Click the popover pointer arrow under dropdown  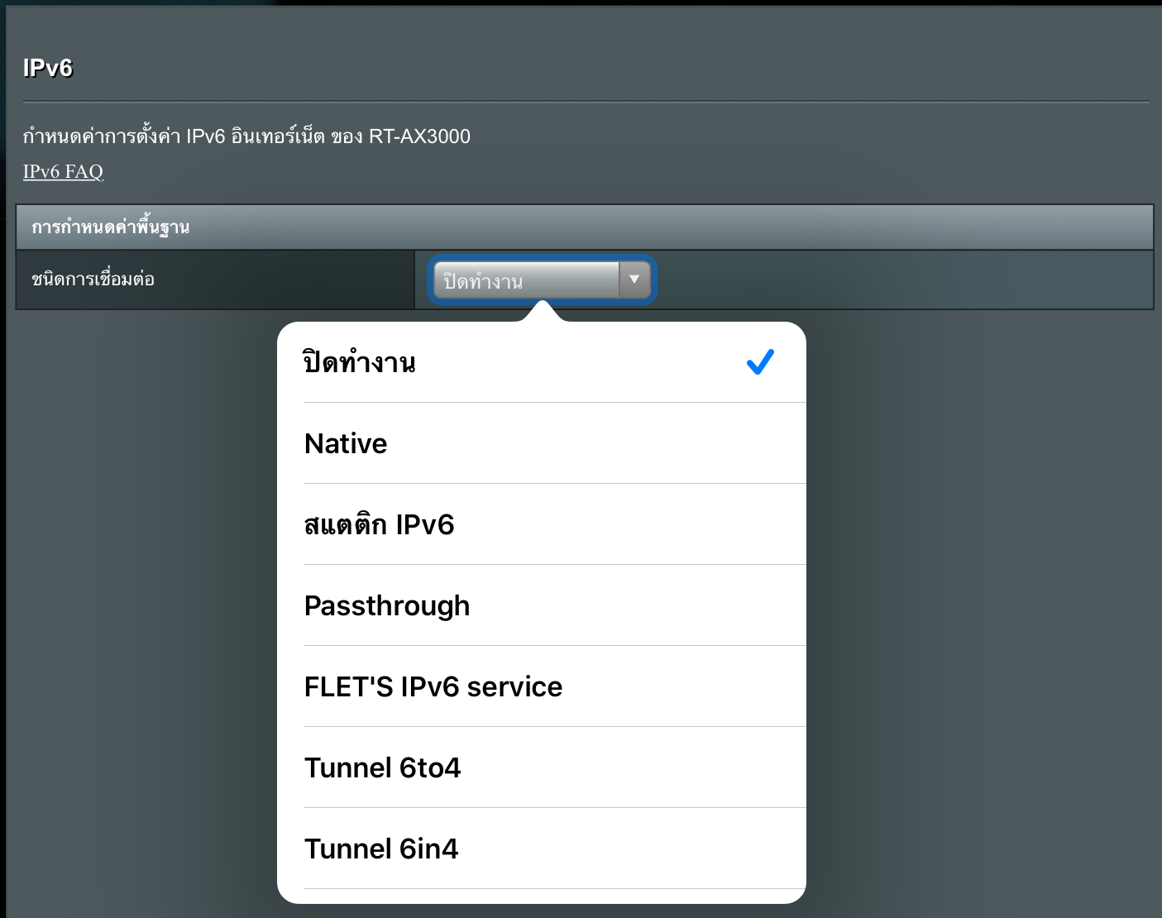[x=542, y=312]
